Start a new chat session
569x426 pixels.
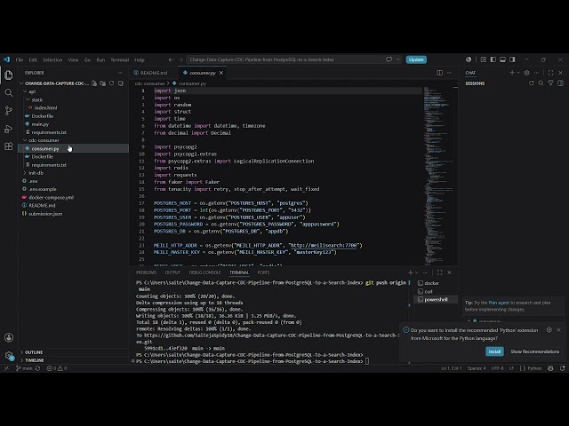coord(512,73)
